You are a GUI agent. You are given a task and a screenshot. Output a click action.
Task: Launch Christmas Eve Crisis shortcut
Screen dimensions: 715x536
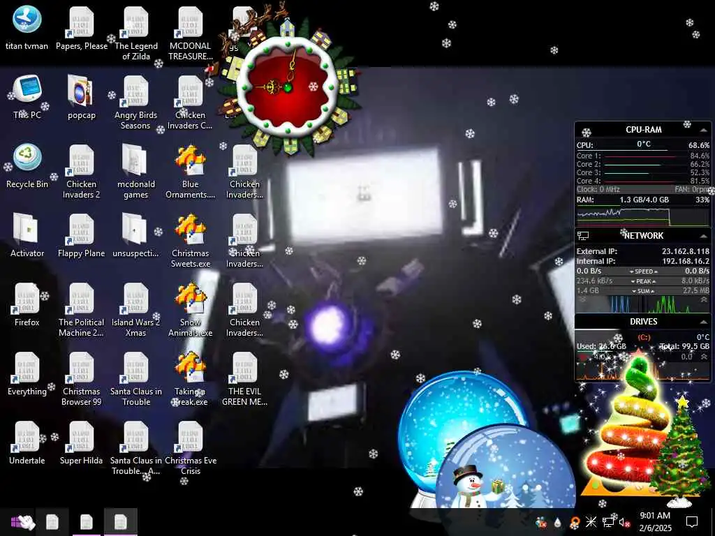click(190, 449)
